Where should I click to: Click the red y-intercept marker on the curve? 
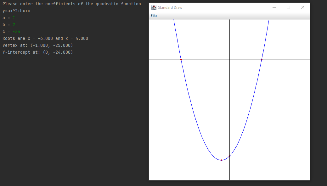(x=229, y=156)
